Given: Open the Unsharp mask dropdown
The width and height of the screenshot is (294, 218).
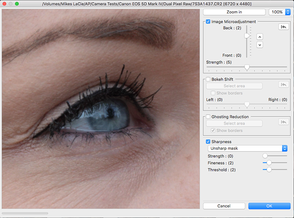Looking at the screenshot, I should coord(248,148).
